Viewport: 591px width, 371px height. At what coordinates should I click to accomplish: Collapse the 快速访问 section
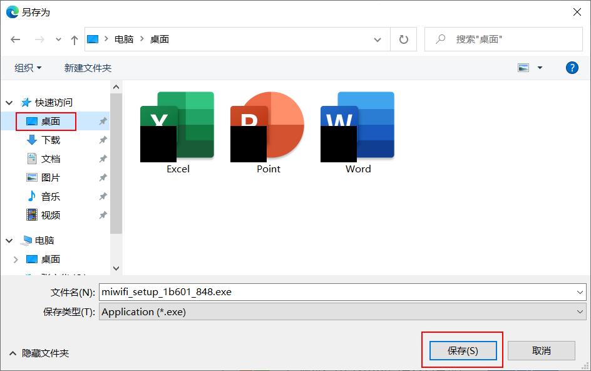[9, 102]
